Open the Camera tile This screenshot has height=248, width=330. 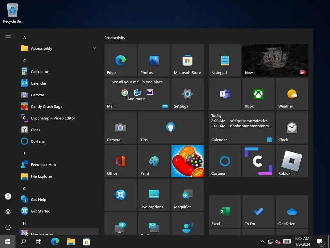(x=121, y=128)
